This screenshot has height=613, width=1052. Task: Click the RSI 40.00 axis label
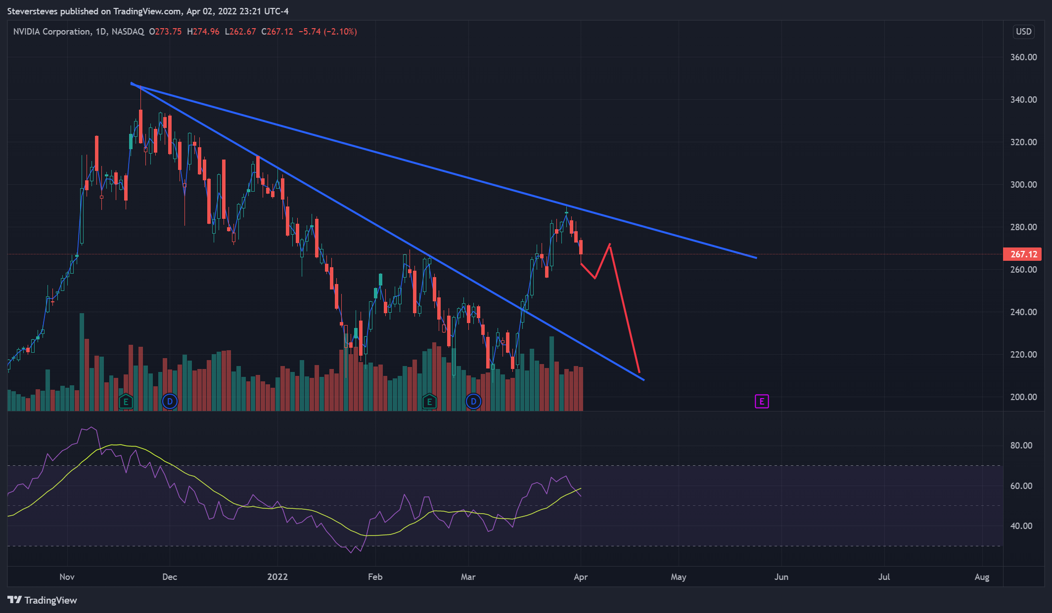(1021, 526)
